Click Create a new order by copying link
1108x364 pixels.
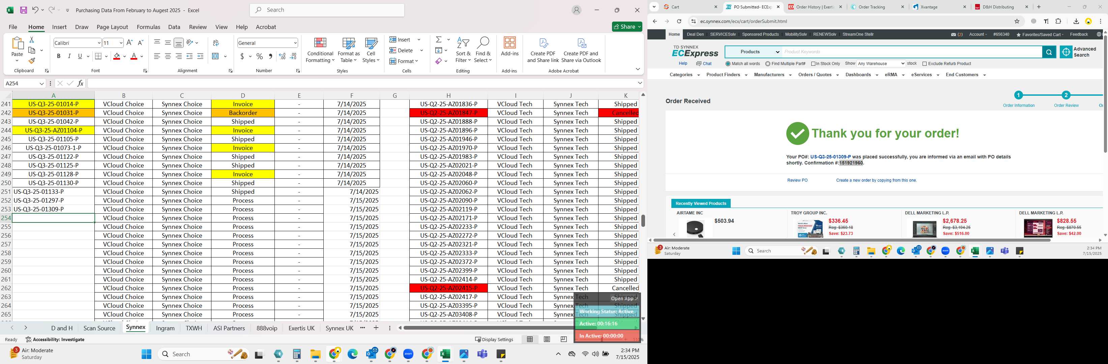coord(876,181)
